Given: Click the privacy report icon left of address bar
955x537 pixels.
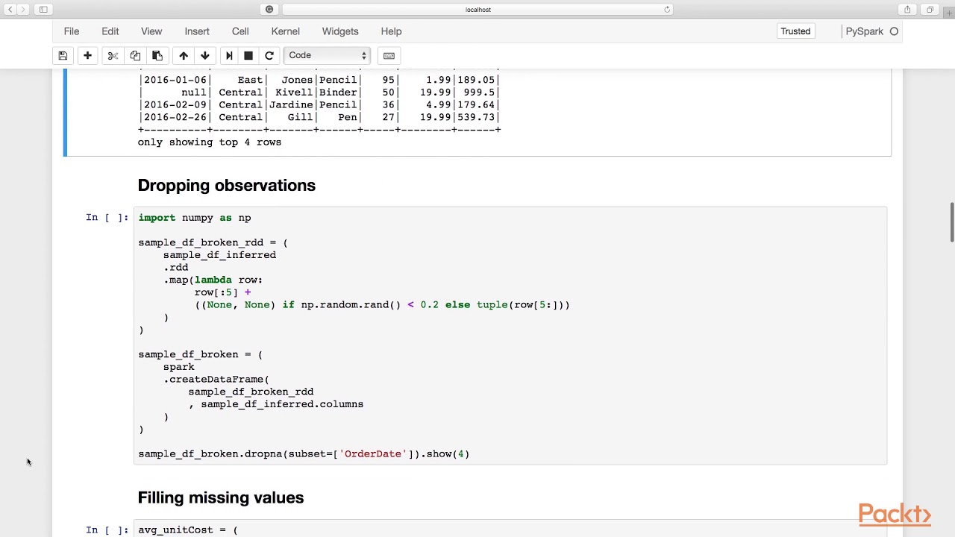Looking at the screenshot, I should pos(269,10).
